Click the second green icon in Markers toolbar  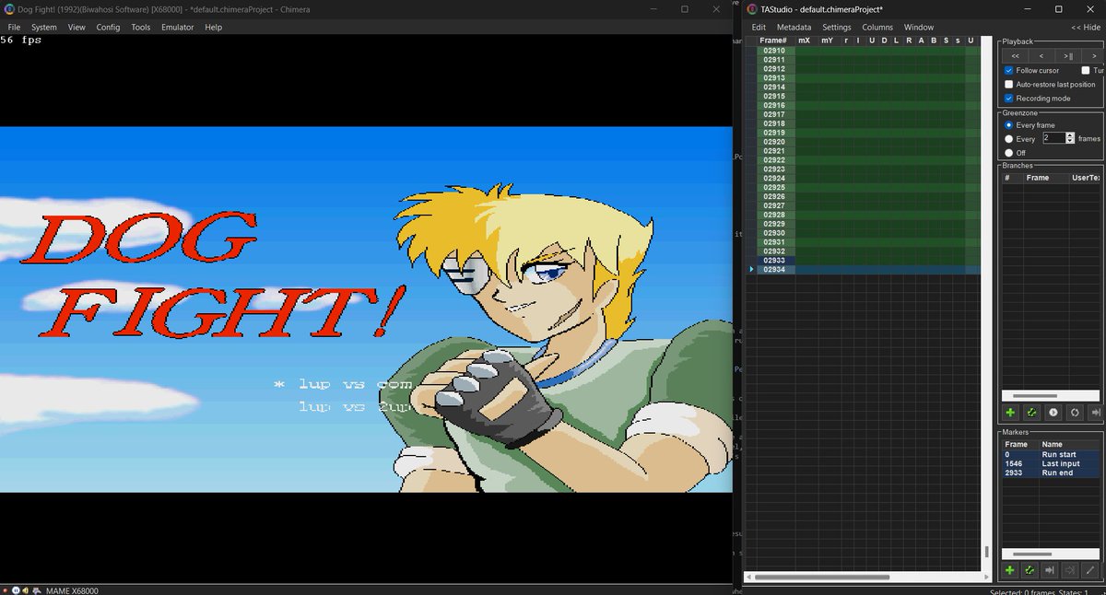point(1029,571)
